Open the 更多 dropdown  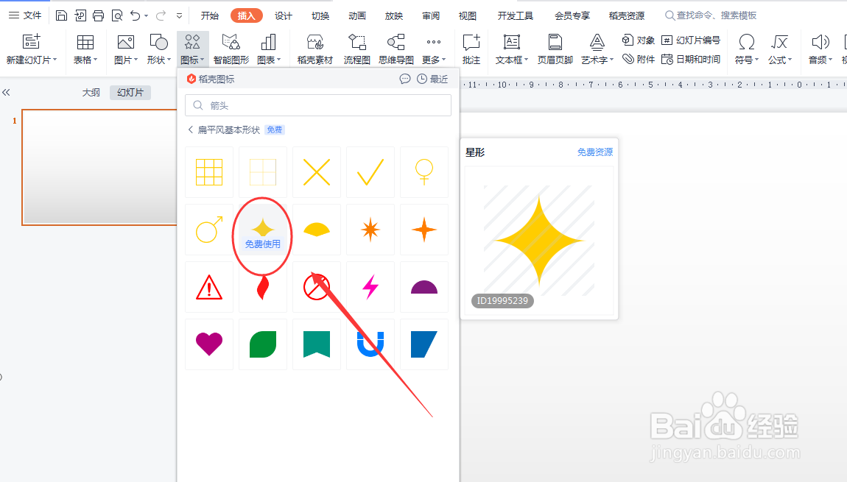[x=434, y=49]
